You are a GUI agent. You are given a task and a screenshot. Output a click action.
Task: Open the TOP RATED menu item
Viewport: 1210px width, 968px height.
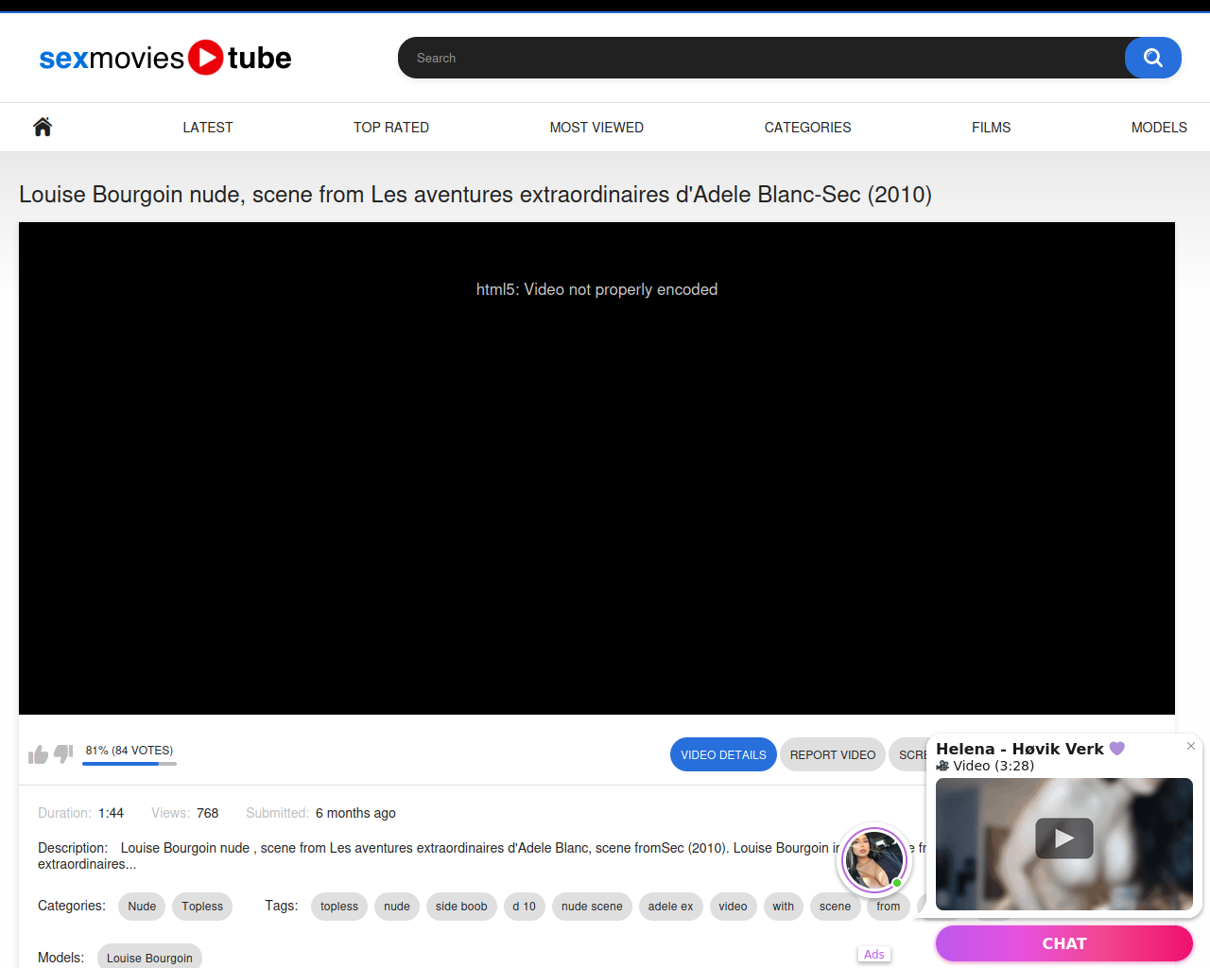point(391,128)
